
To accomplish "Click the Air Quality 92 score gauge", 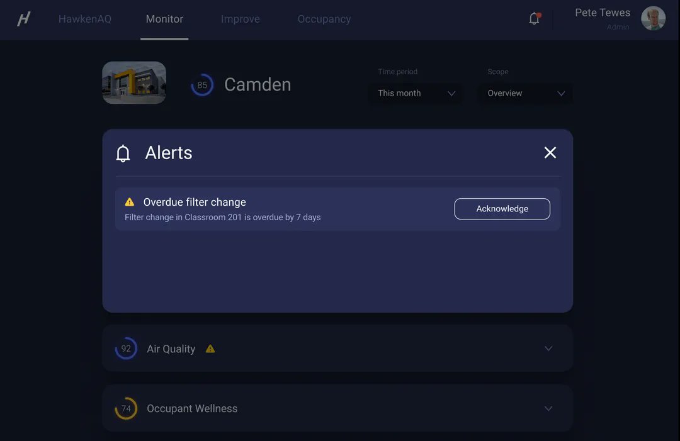I will (126, 349).
